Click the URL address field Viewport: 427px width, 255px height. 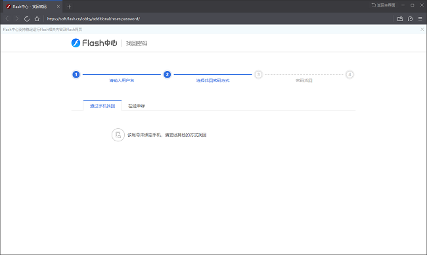[x=218, y=19]
